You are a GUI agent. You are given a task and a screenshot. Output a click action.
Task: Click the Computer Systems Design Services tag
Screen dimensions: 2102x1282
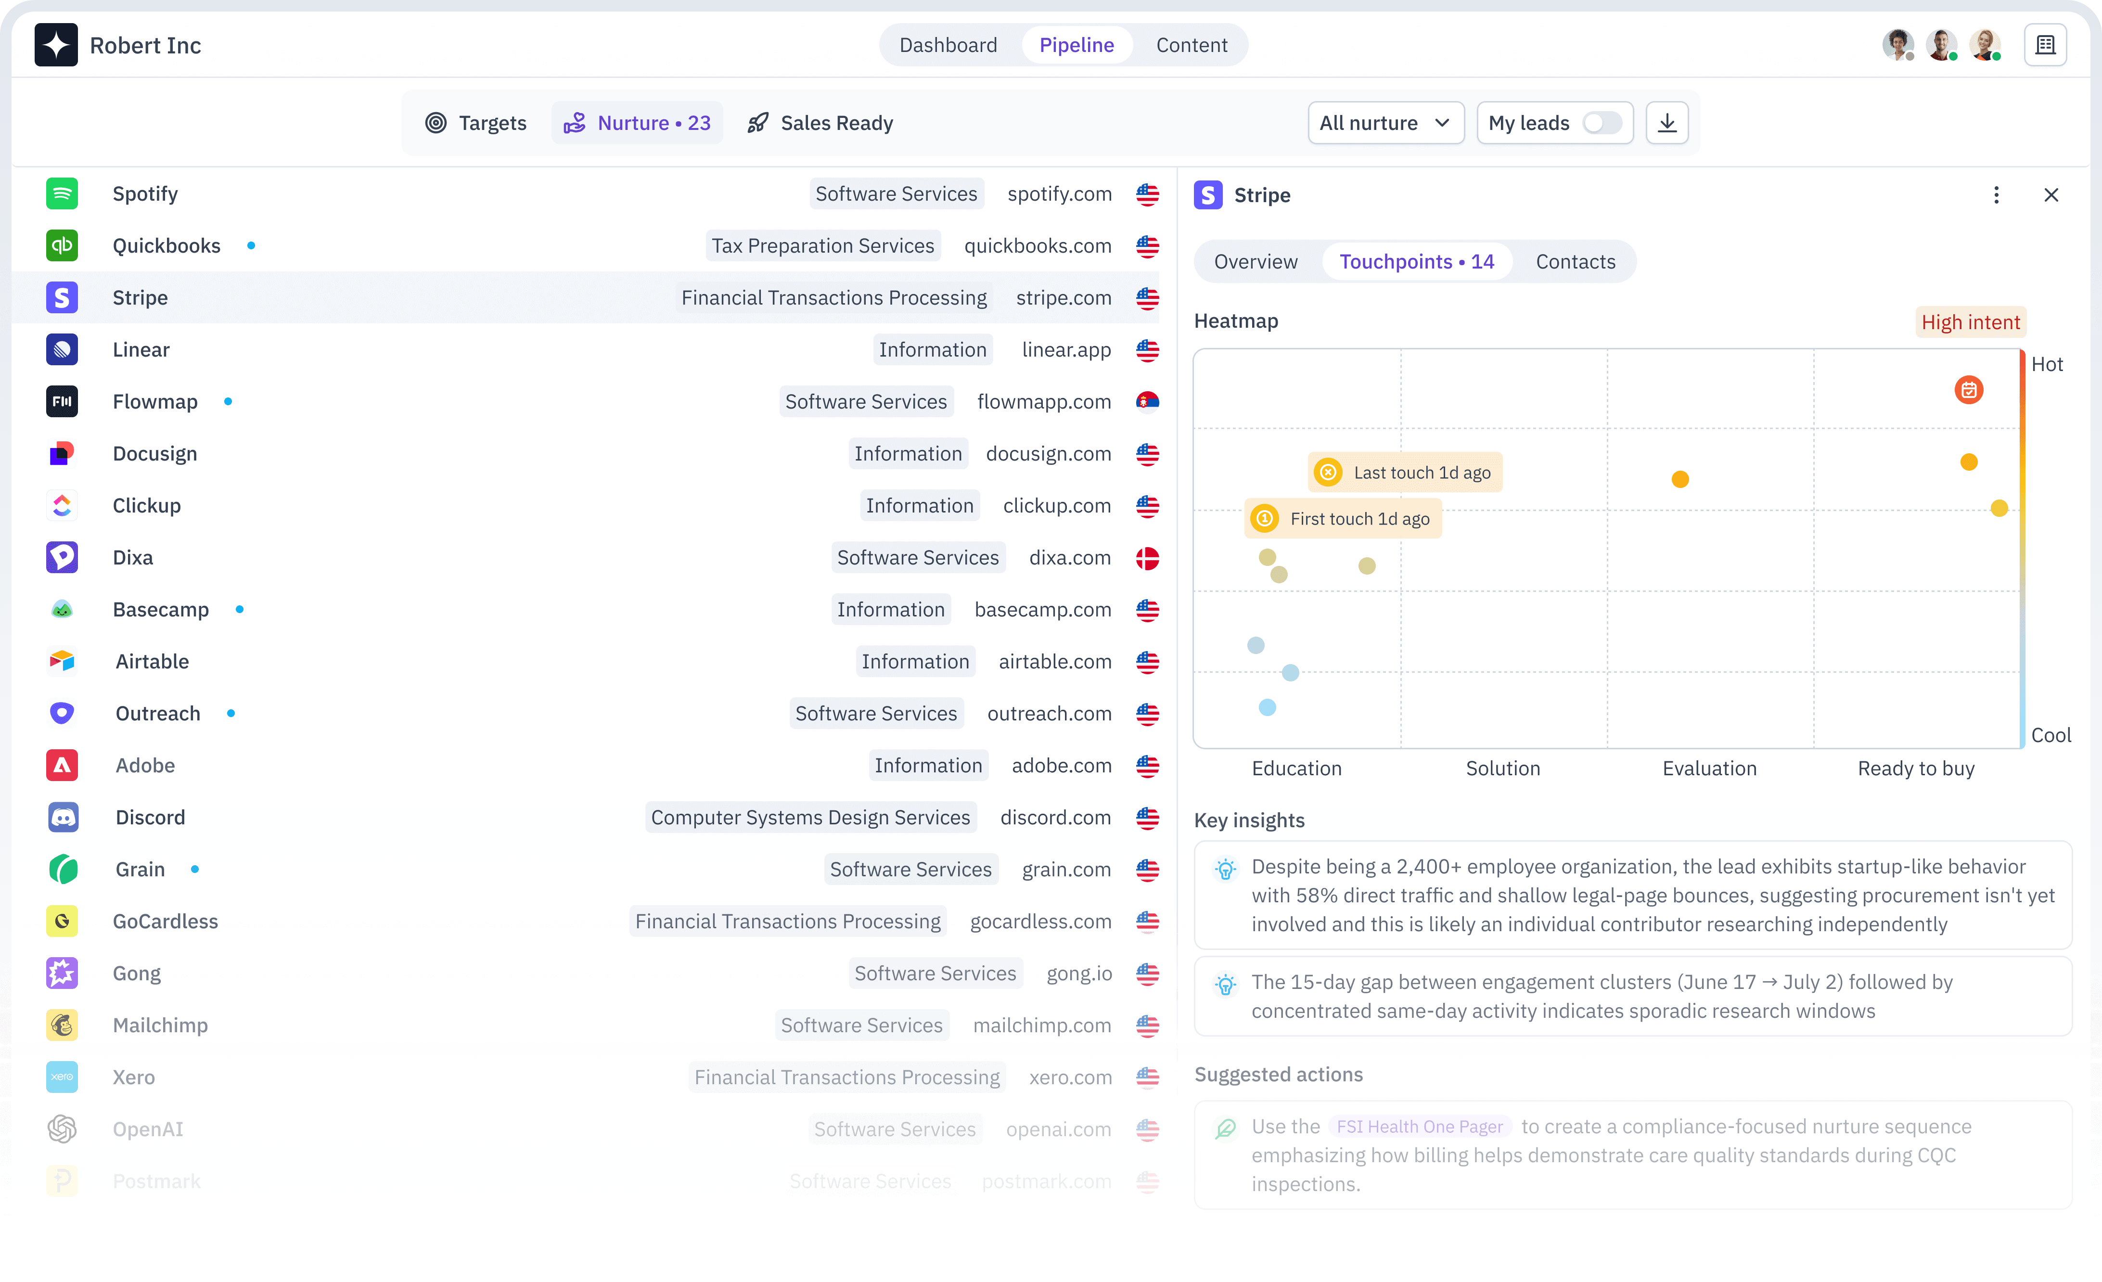pos(810,818)
